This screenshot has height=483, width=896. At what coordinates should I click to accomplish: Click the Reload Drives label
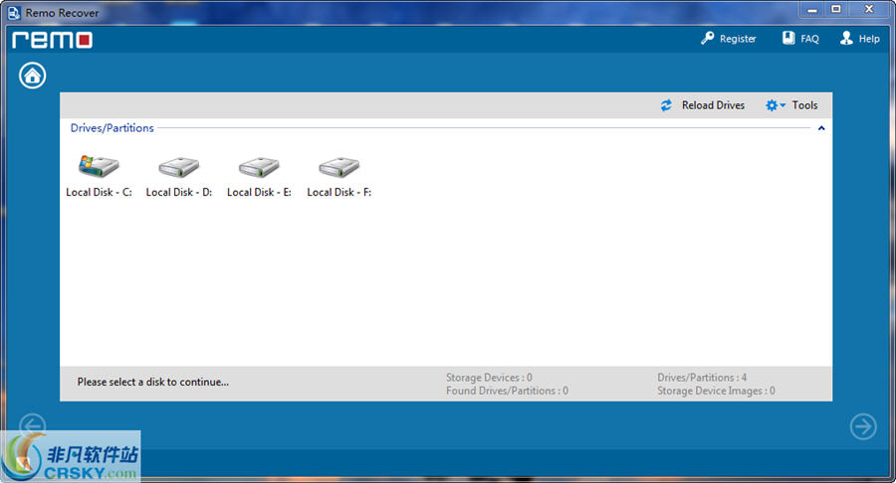pos(713,105)
